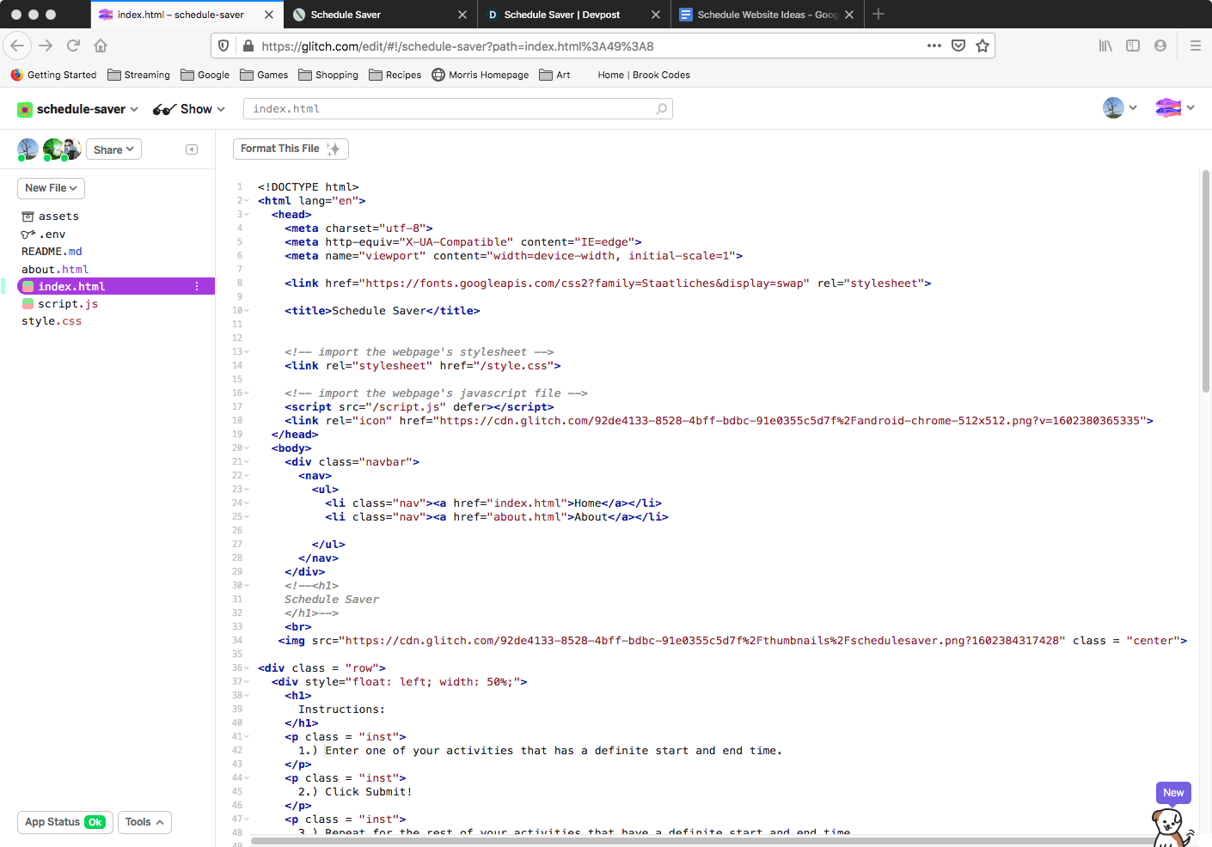Viewport: 1212px width, 847px height.
Task: Click the shield tracking protection icon
Action: (x=223, y=46)
